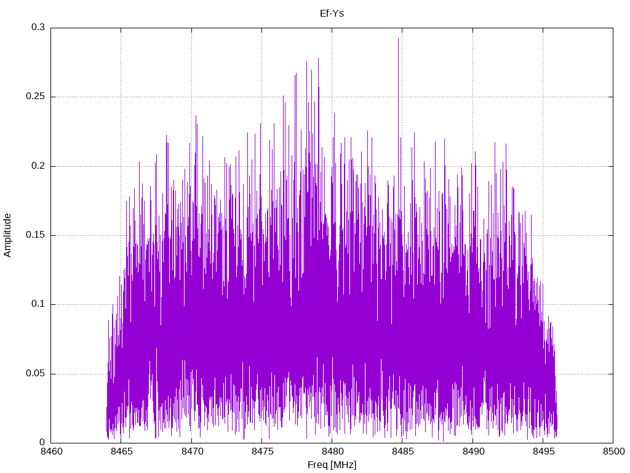Click the y-axis value 0.1
Screen dimensions: 630x473
point(38,304)
